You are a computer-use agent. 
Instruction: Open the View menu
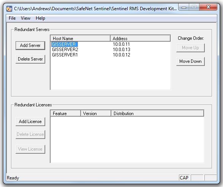coord(25,18)
